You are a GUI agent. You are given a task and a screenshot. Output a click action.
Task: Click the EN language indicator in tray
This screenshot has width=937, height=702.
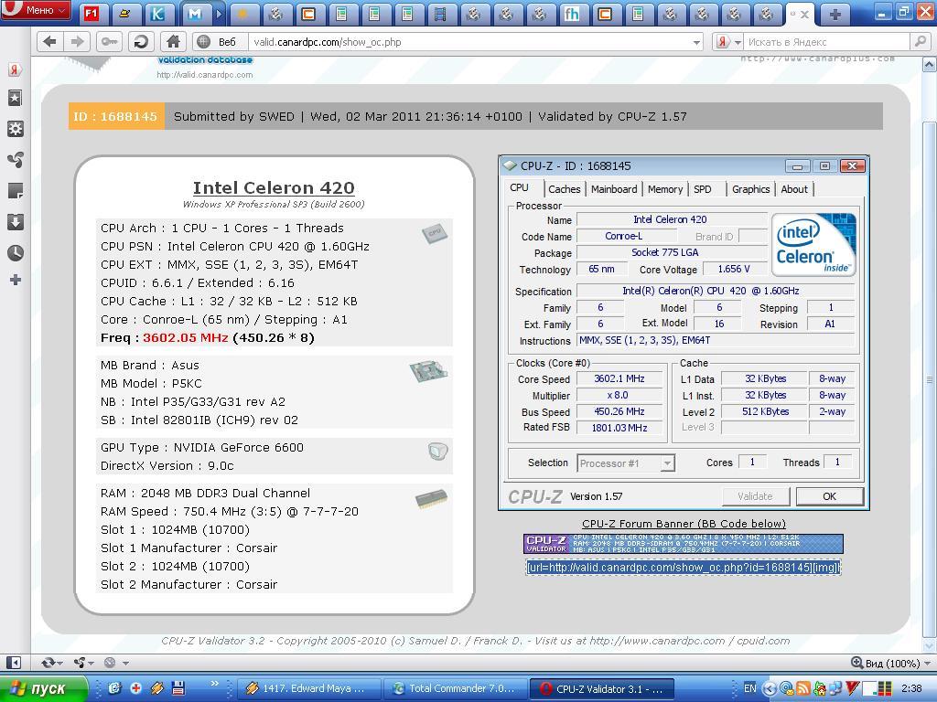point(750,688)
